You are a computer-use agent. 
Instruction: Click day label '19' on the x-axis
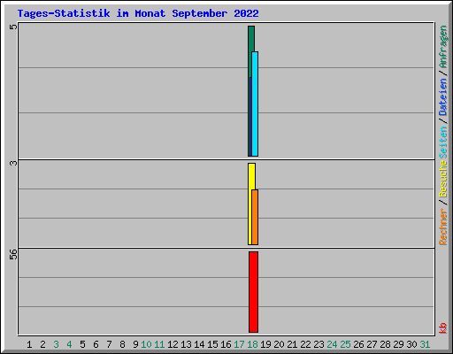(265, 344)
